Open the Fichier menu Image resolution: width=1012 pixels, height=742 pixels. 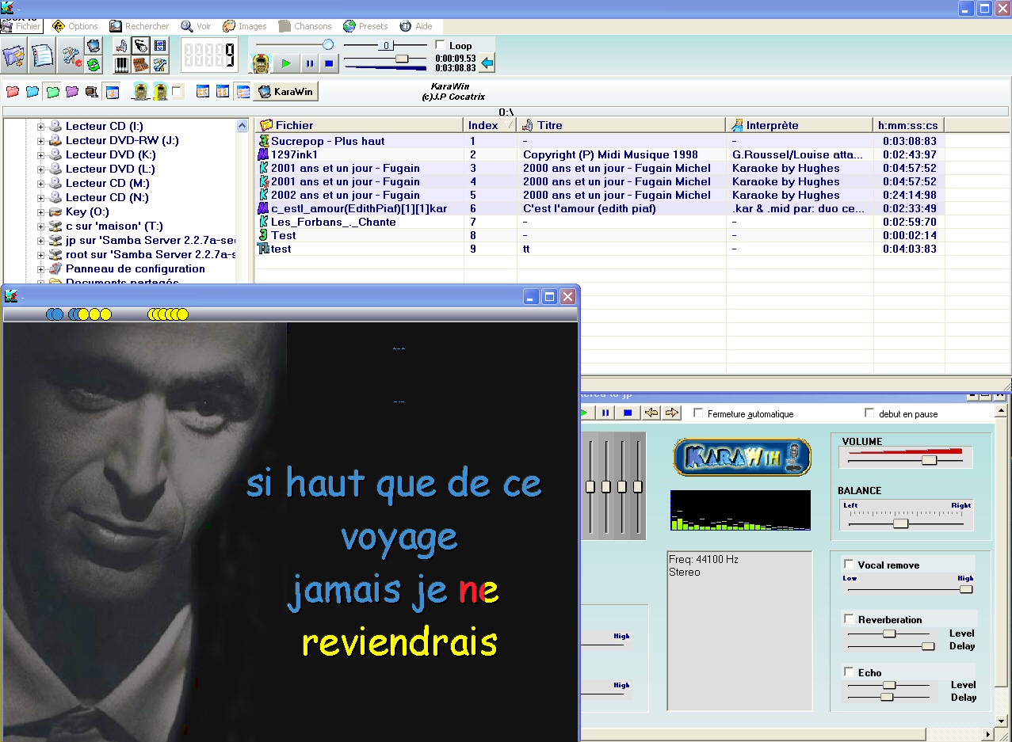click(22, 26)
